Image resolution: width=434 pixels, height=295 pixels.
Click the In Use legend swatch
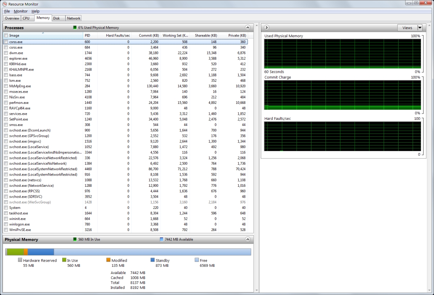tap(64, 260)
